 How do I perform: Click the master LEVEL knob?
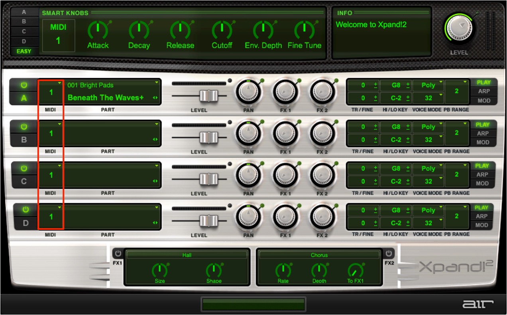pyautogui.click(x=460, y=28)
